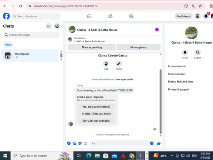Open View buyer profile link
This screenshot has width=213, height=160.
click(x=124, y=79)
